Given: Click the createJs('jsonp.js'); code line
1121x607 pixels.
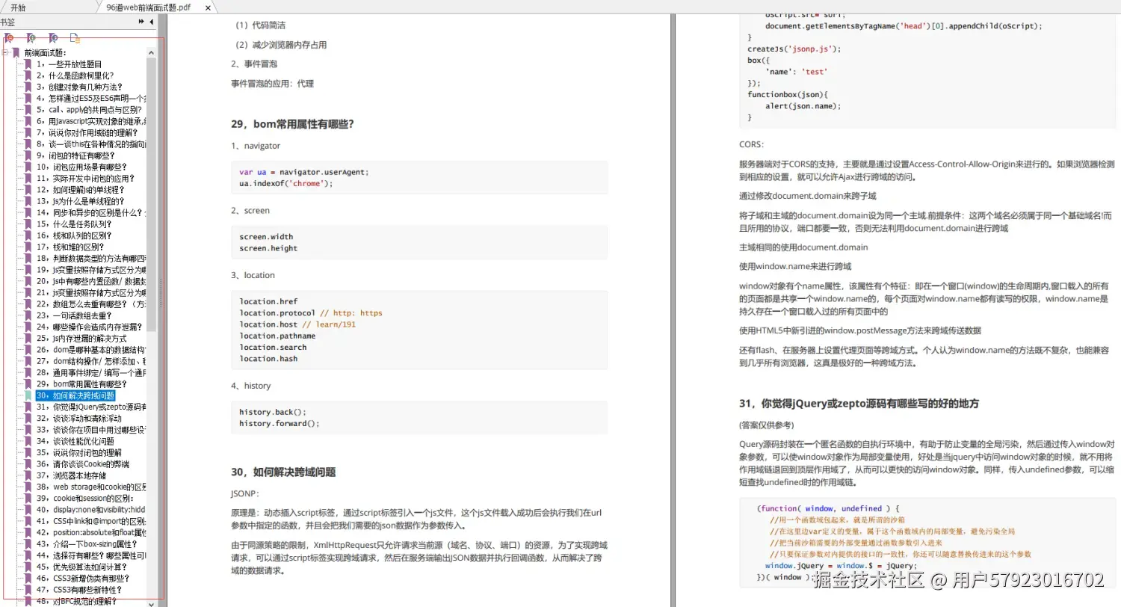Looking at the screenshot, I should (x=794, y=49).
